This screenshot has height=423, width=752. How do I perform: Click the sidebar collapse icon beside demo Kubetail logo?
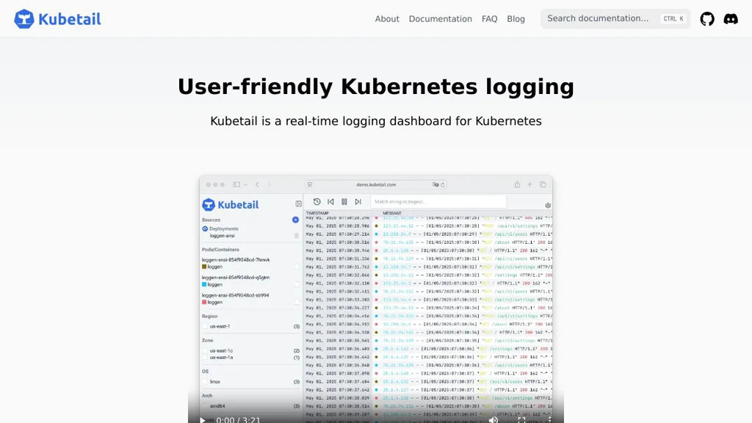pos(298,204)
